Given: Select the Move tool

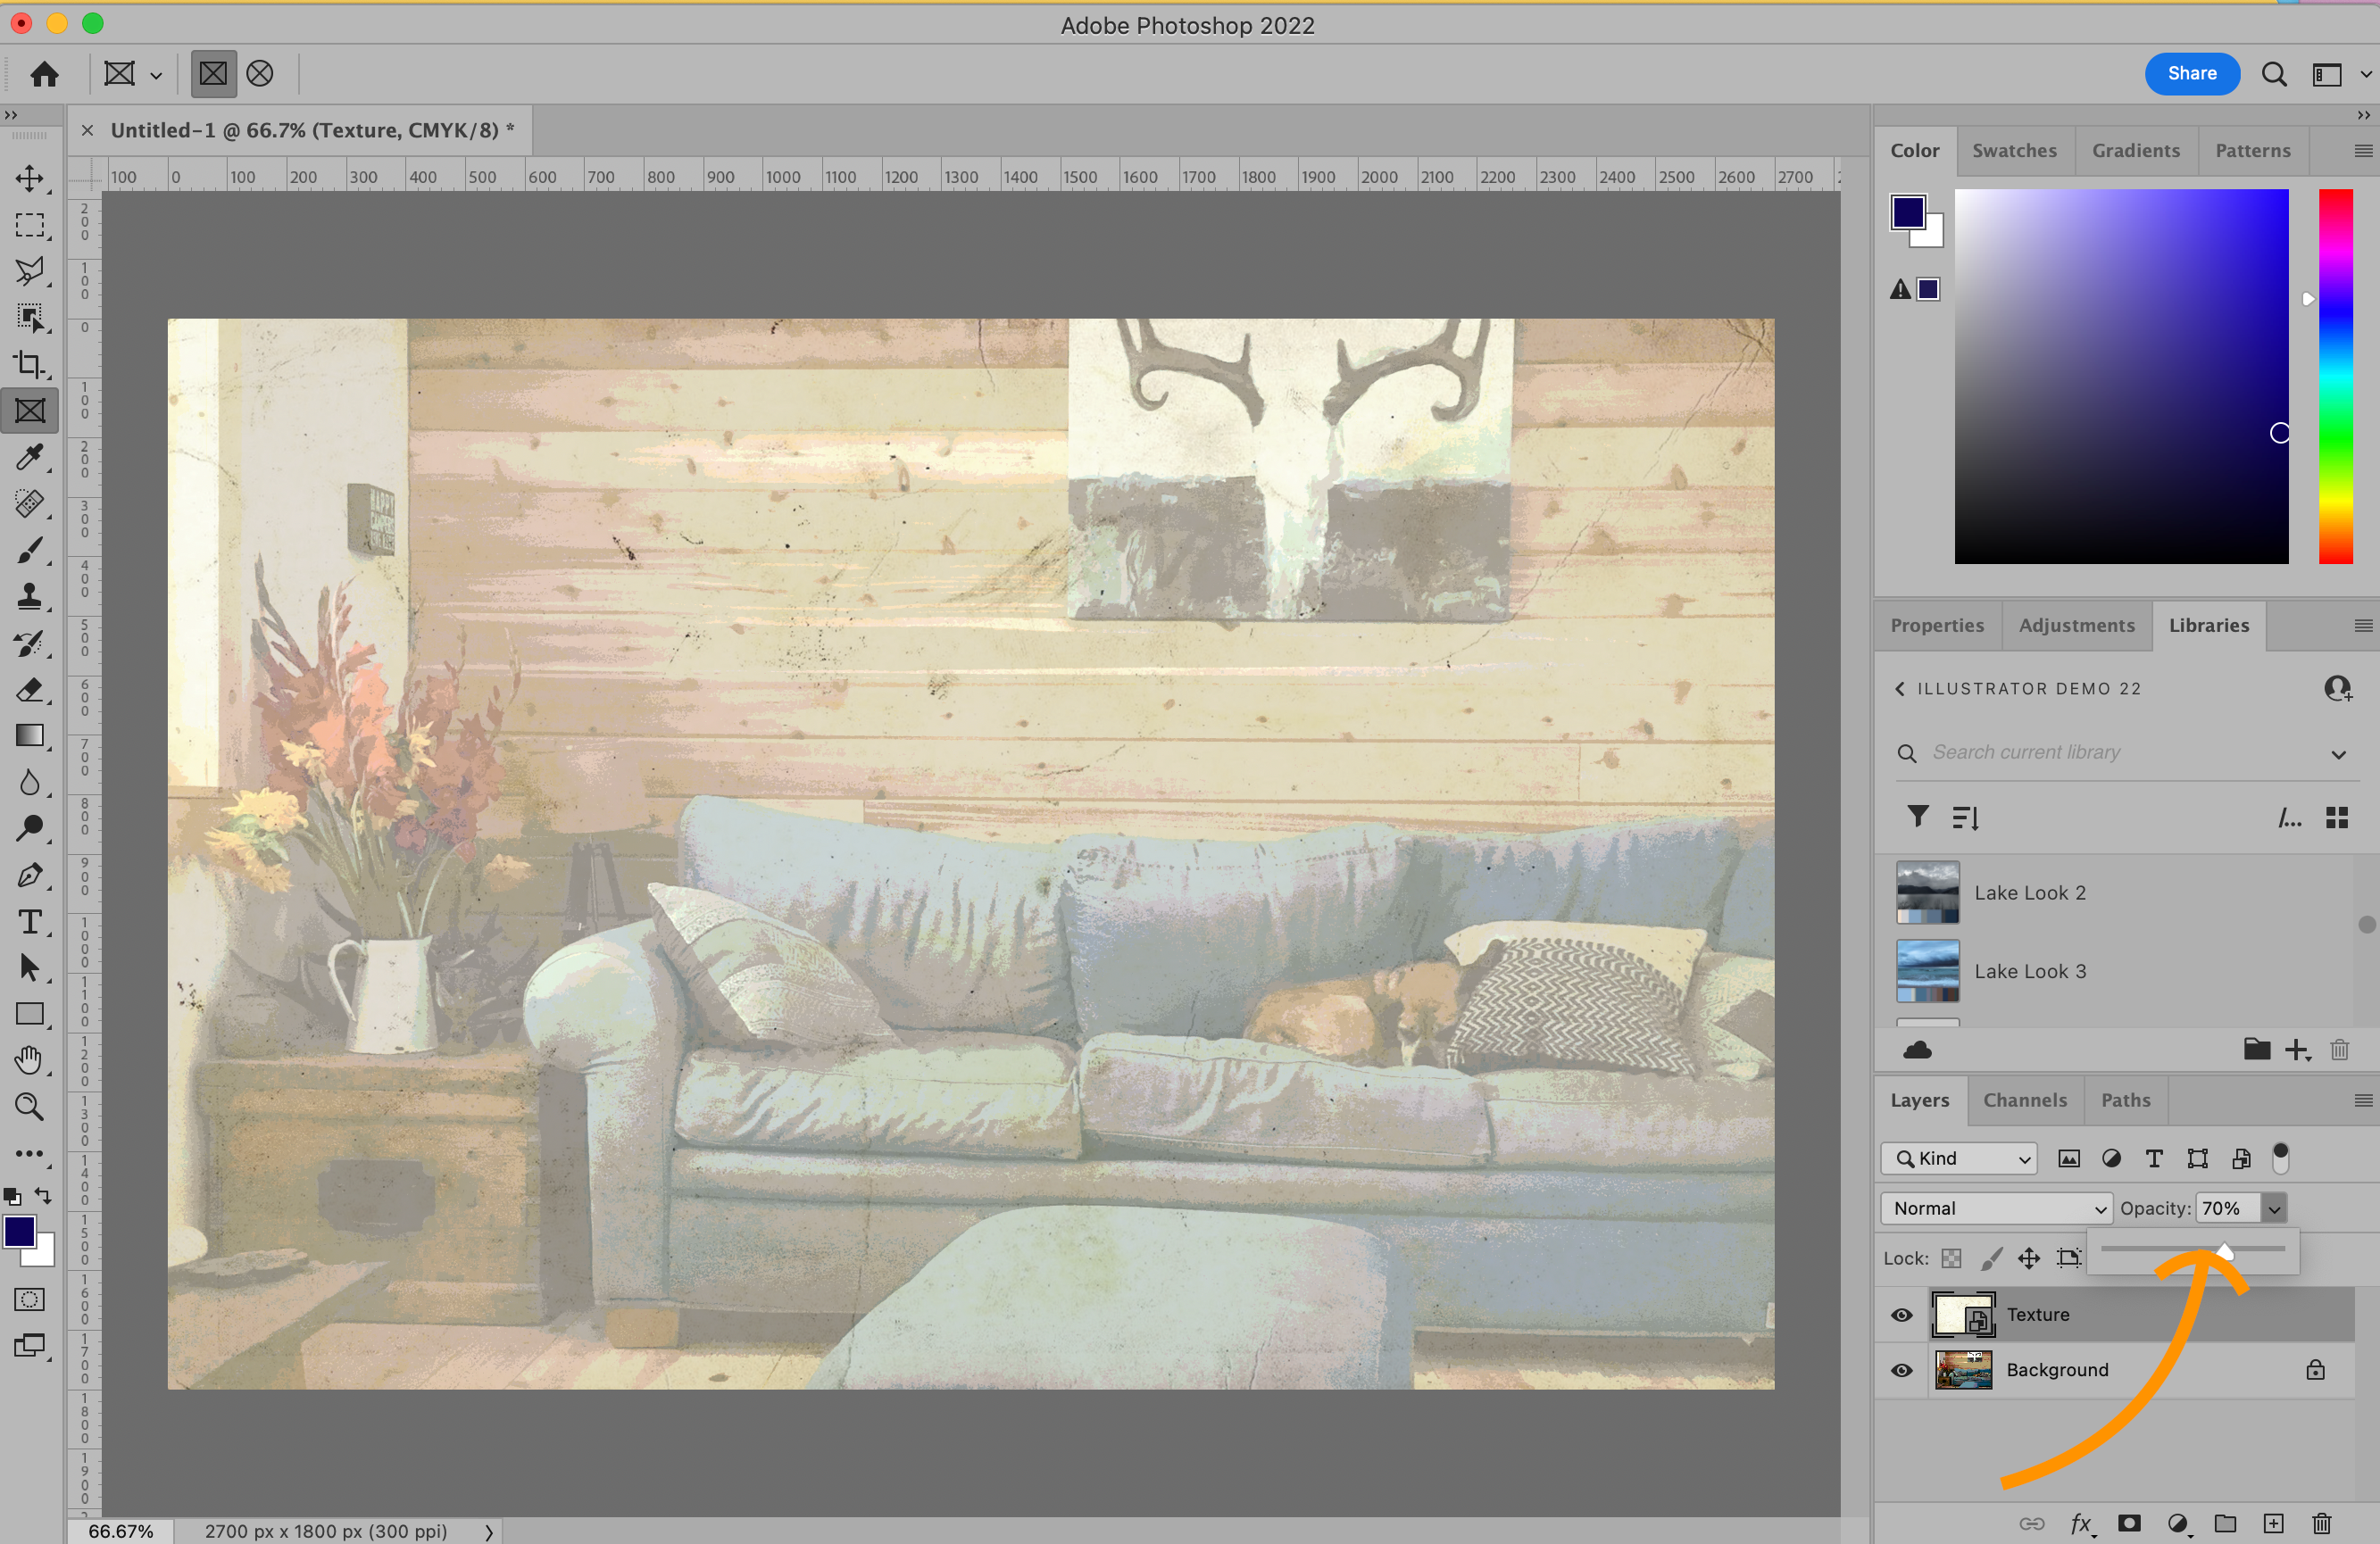Looking at the screenshot, I should [29, 179].
